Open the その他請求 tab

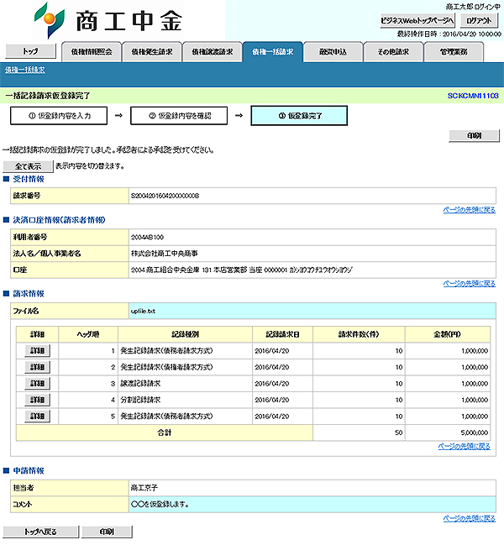[393, 52]
